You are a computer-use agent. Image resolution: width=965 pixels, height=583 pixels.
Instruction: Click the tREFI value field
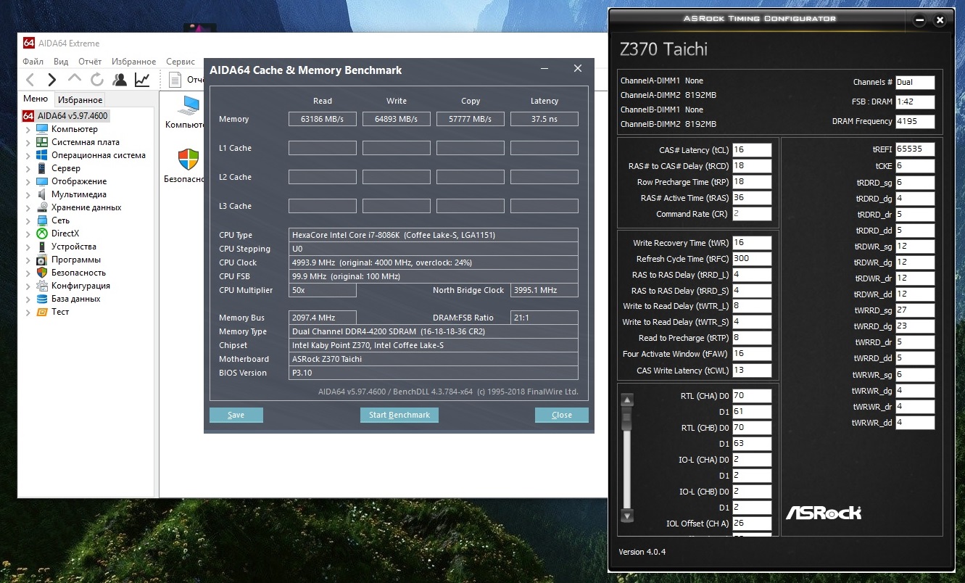point(915,149)
